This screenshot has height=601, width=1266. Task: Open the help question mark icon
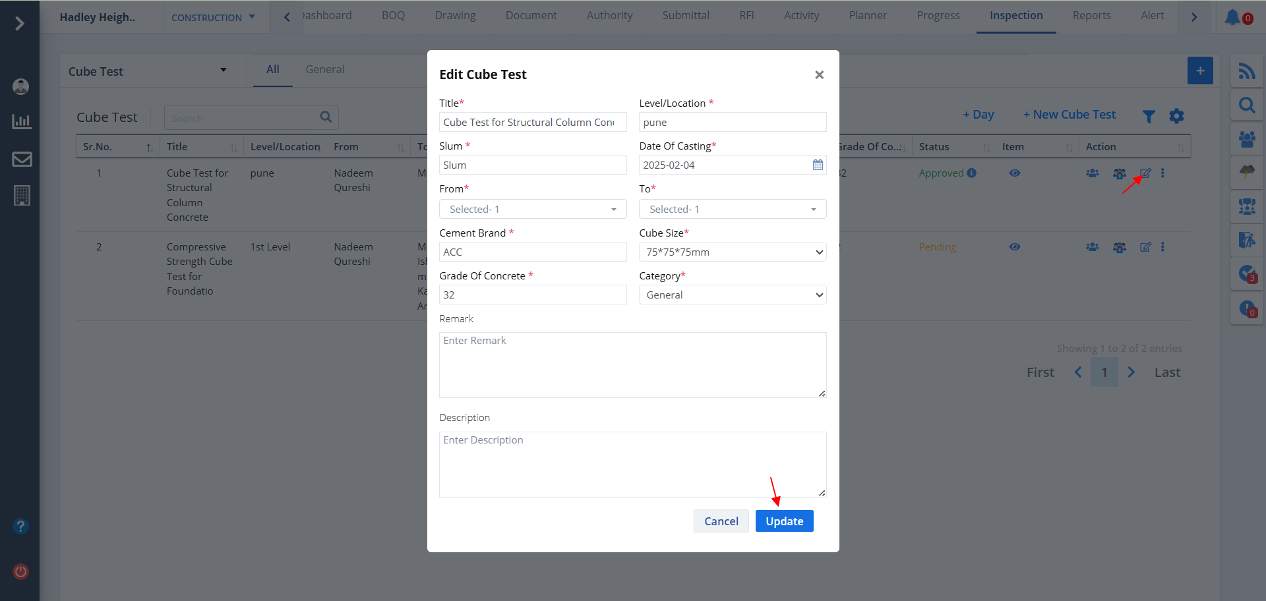tap(21, 527)
